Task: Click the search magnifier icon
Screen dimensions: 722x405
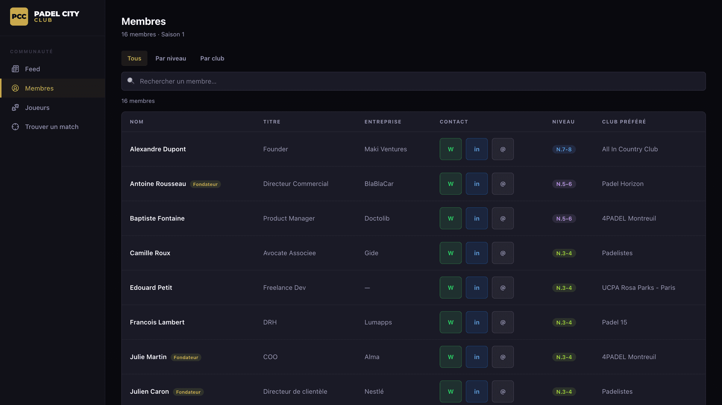Action: click(x=131, y=81)
